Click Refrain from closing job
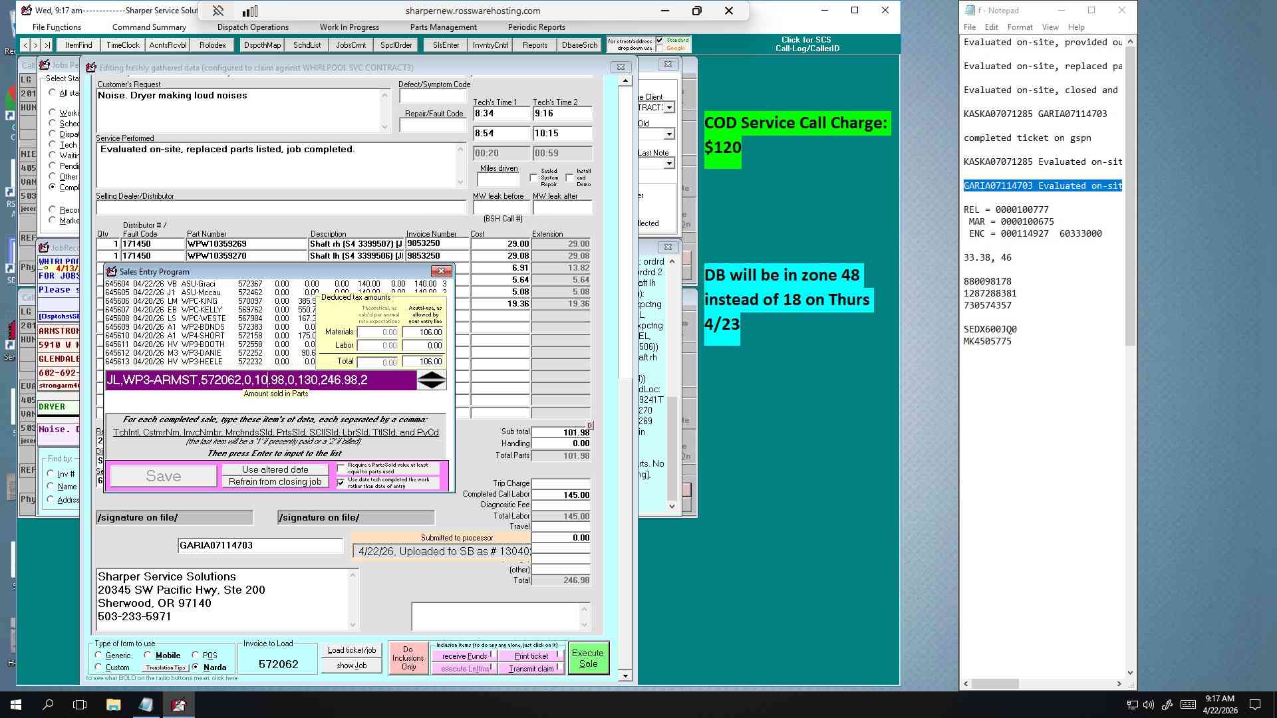Image resolution: width=1277 pixels, height=718 pixels. (x=275, y=482)
